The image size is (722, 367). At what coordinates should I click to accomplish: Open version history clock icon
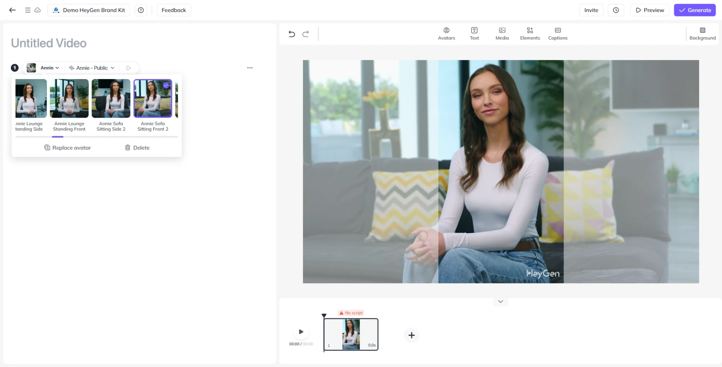coord(616,10)
